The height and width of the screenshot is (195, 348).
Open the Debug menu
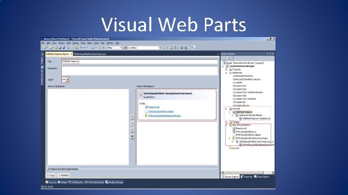tap(75, 43)
